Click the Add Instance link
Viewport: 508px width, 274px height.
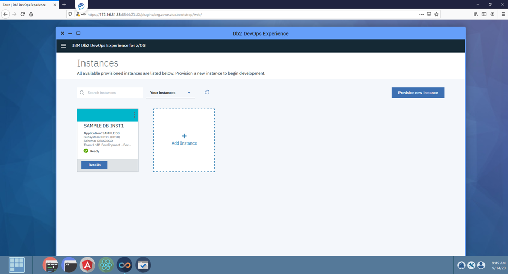coord(184,143)
